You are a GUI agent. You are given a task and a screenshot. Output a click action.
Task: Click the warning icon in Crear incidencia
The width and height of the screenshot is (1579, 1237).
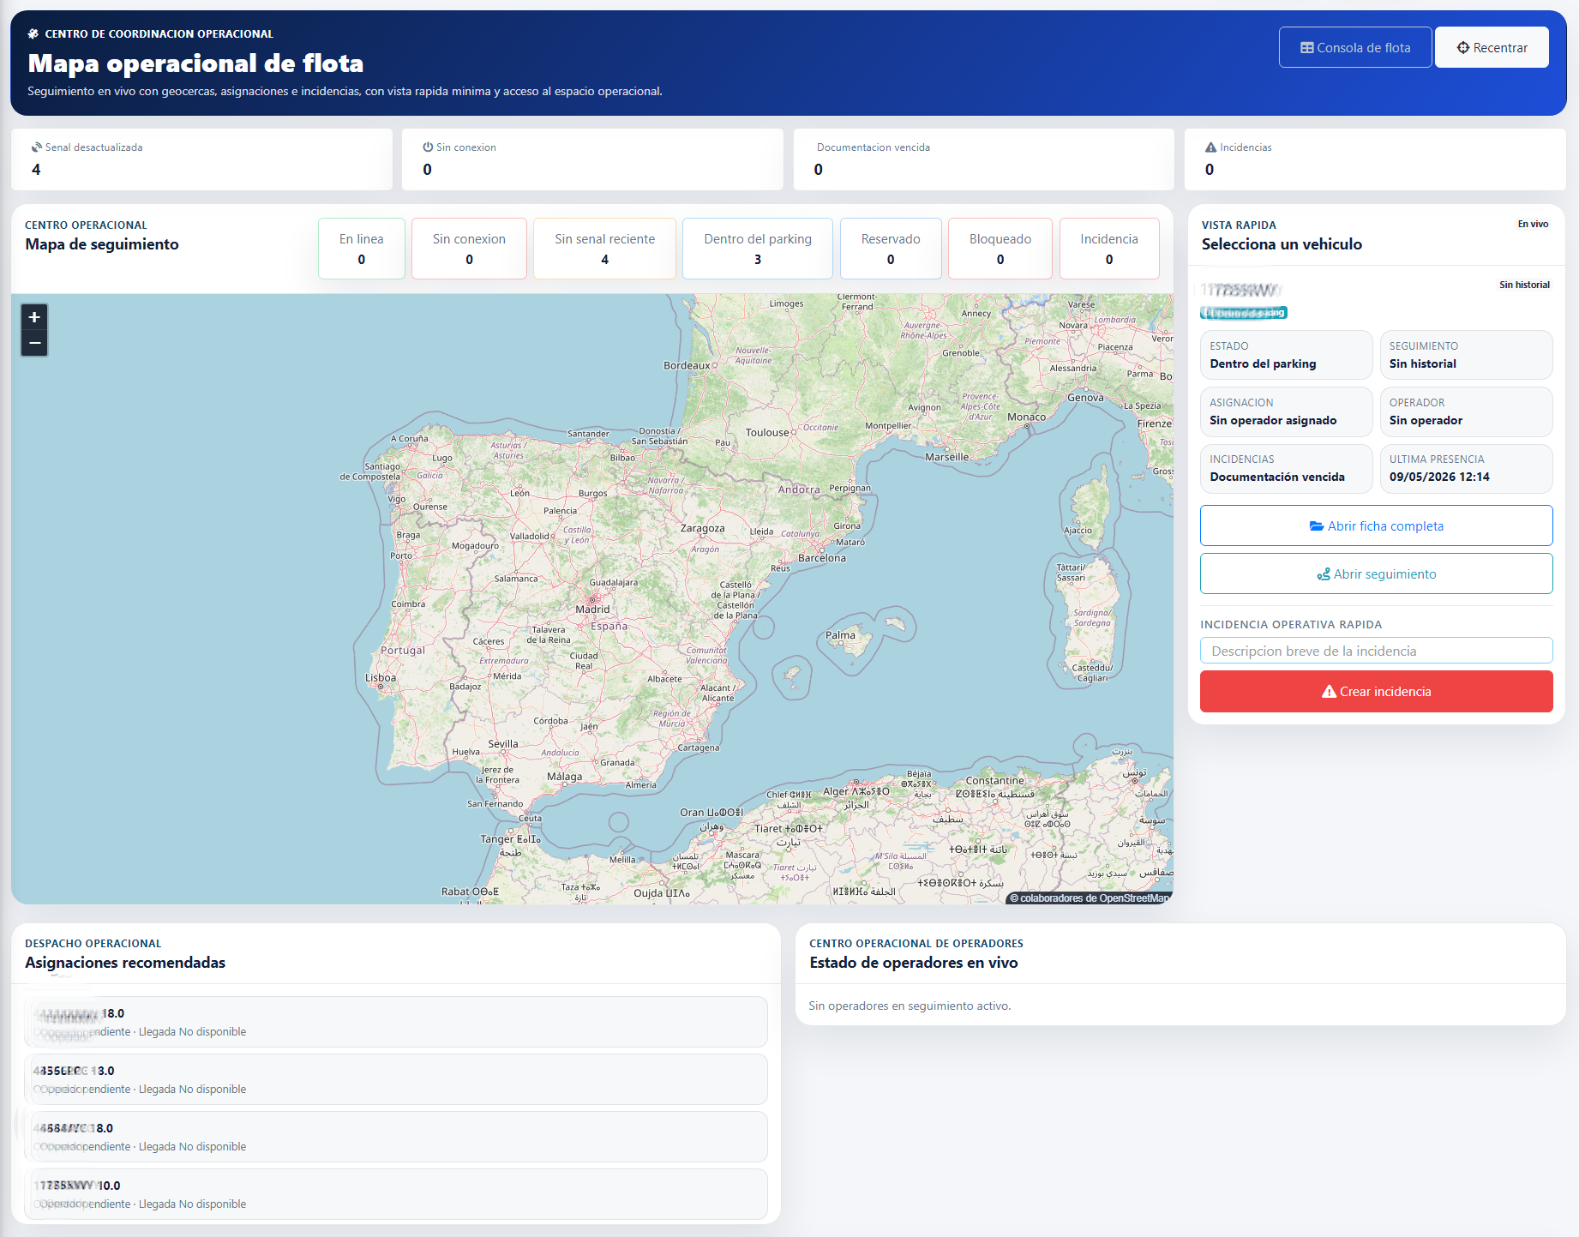[1329, 692]
